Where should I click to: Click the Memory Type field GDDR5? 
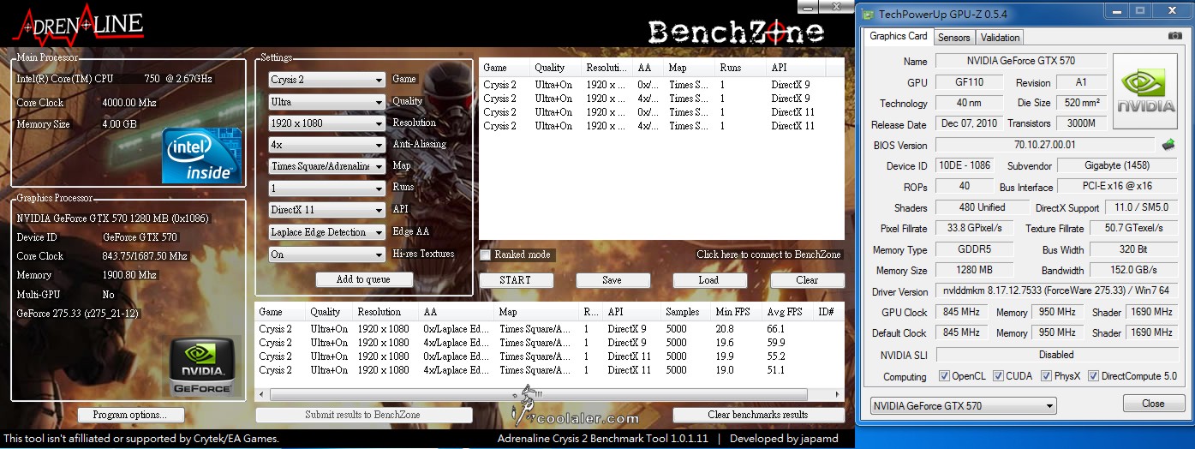point(975,250)
